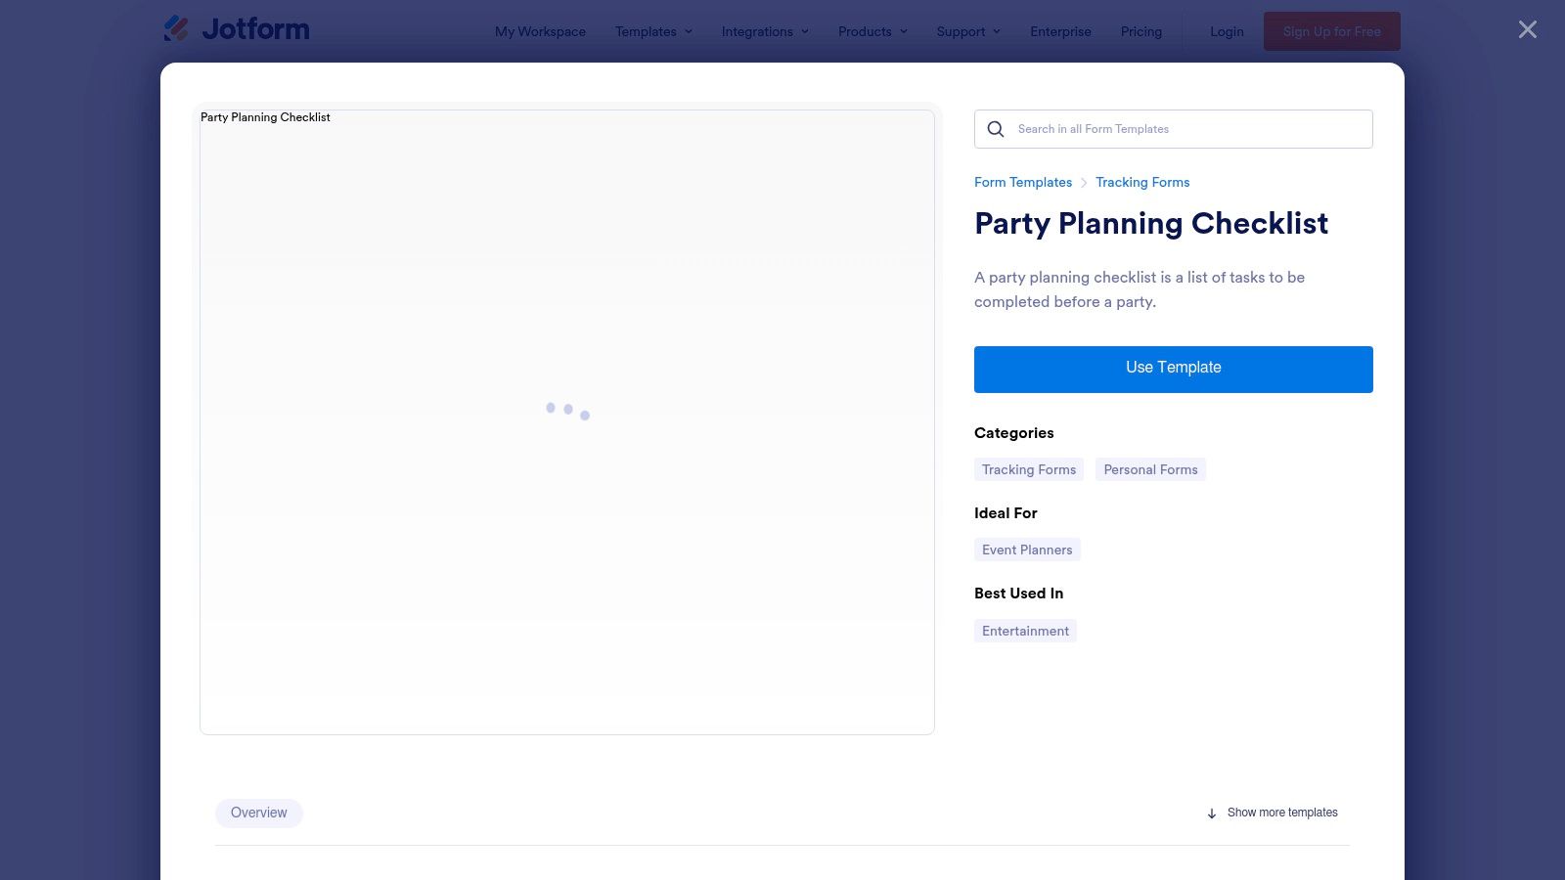Viewport: 1565px width, 880px height.
Task: Expand the Products menu
Action: [871, 31]
